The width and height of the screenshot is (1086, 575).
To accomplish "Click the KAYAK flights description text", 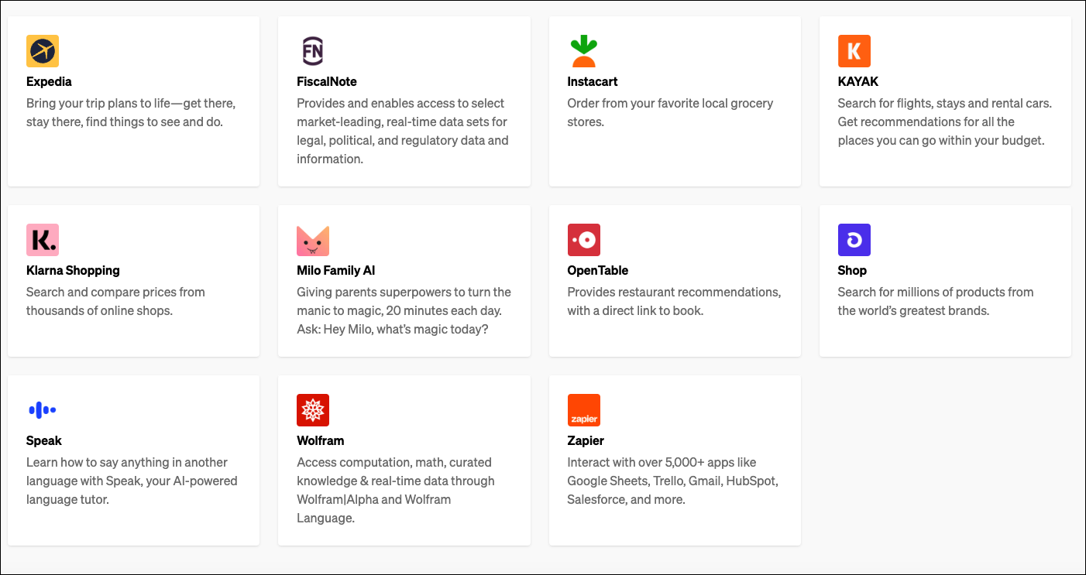I will tap(944, 122).
